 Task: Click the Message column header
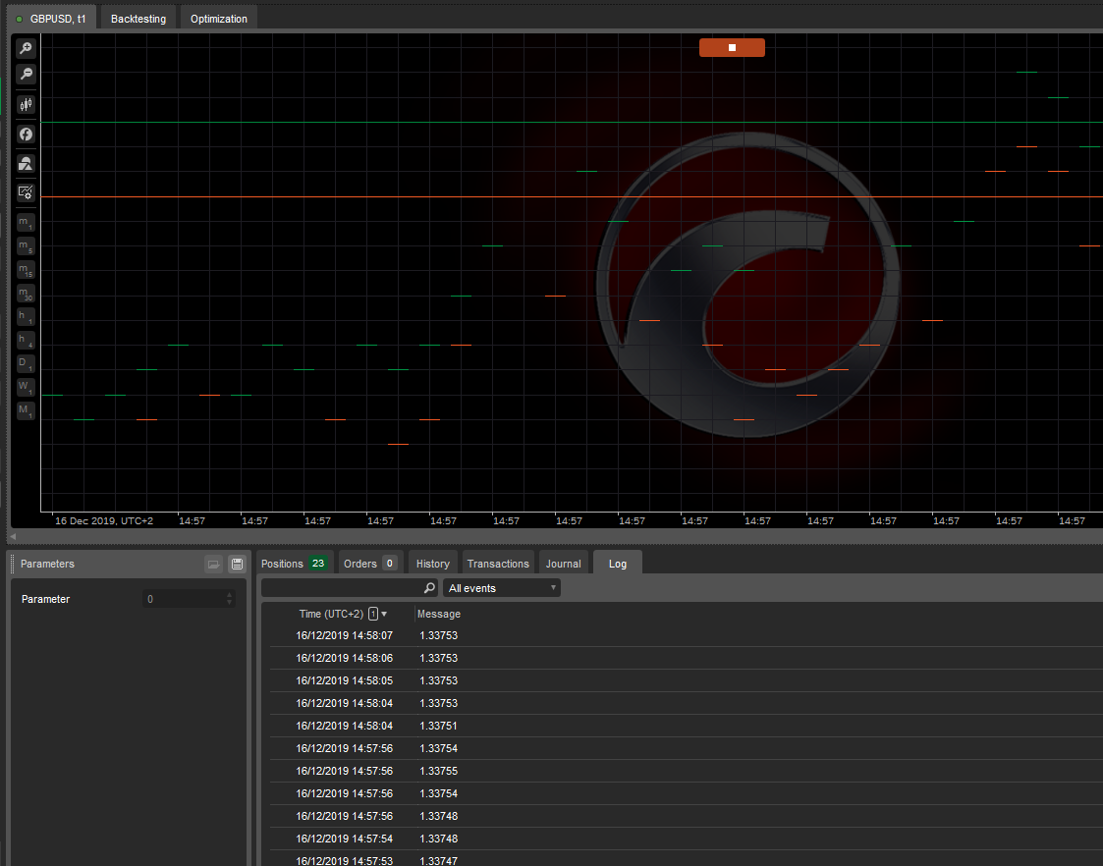point(439,615)
